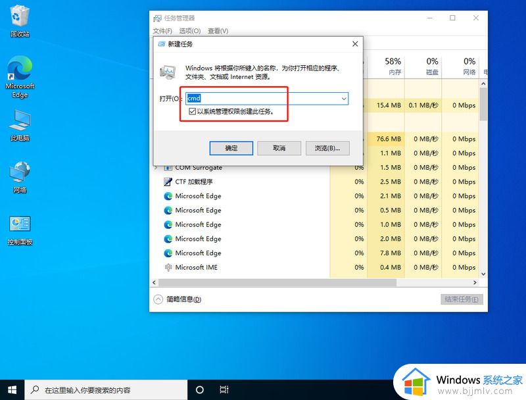Click the COM Surrogate process icon
This screenshot has height=400, width=526.
point(168,168)
